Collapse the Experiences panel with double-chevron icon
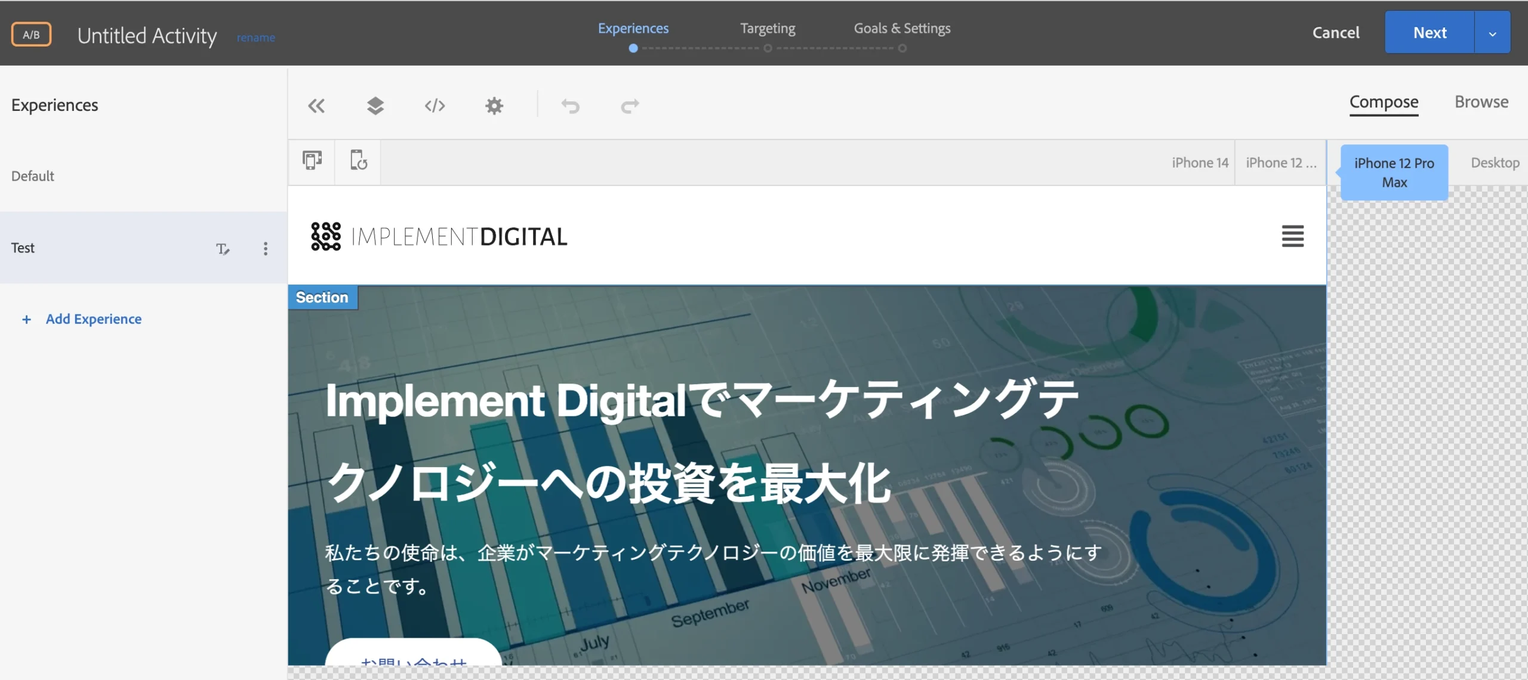 pos(316,106)
